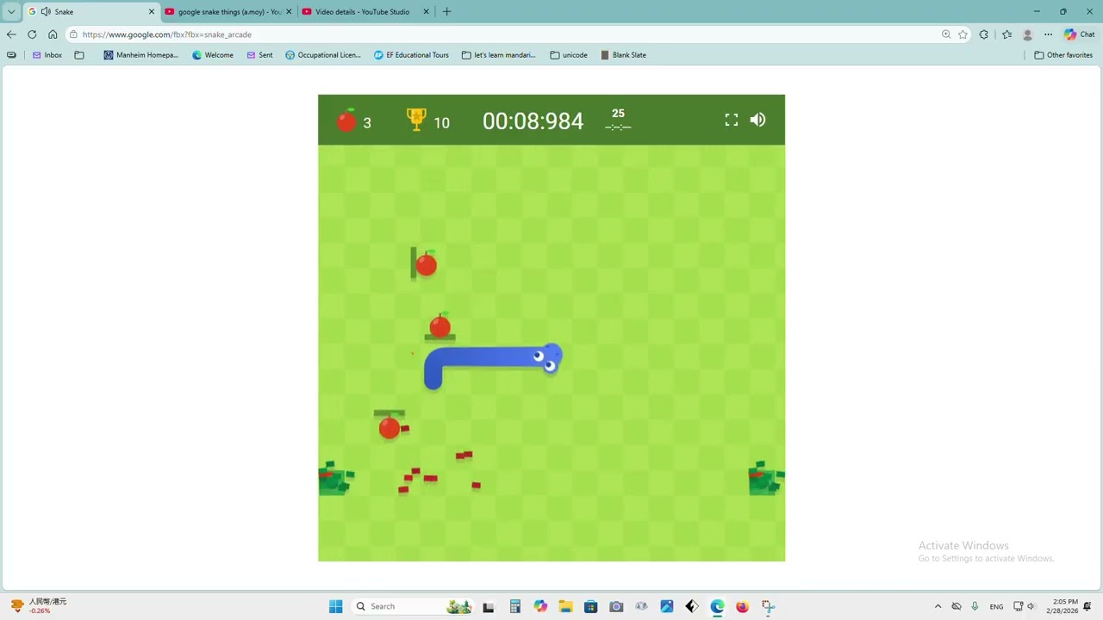Add this page to favorites with star
This screenshot has width=1103, height=620.
(963, 34)
